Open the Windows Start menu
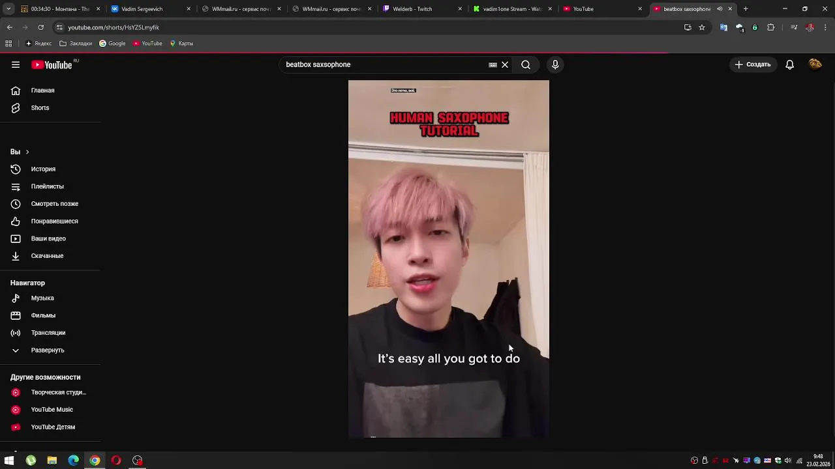This screenshot has height=469, width=835. point(9,461)
